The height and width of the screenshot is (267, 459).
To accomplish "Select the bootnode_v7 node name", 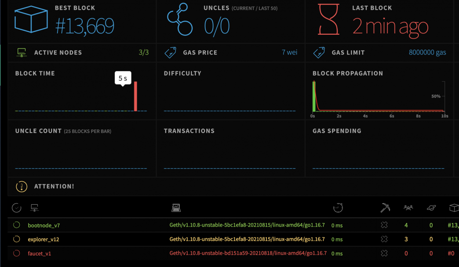I will pos(44,225).
